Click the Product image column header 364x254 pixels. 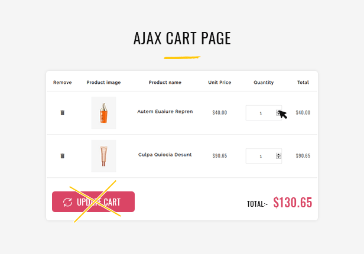point(103,82)
